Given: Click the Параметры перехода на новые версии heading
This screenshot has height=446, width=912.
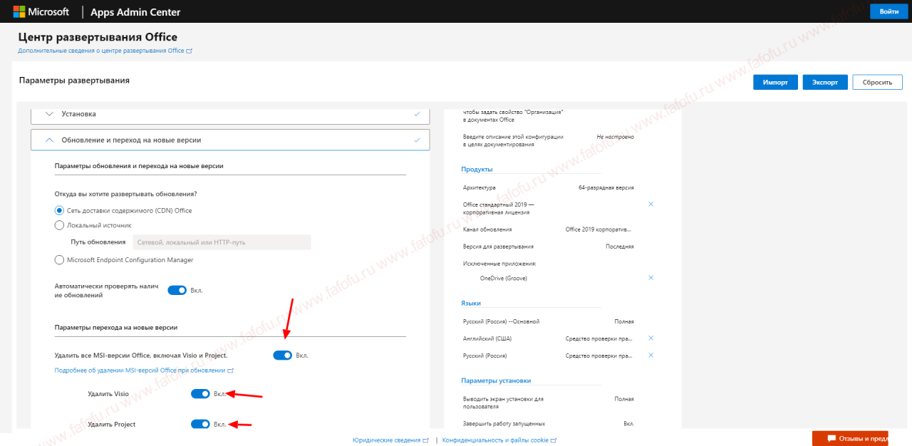Looking at the screenshot, I should click(x=116, y=327).
